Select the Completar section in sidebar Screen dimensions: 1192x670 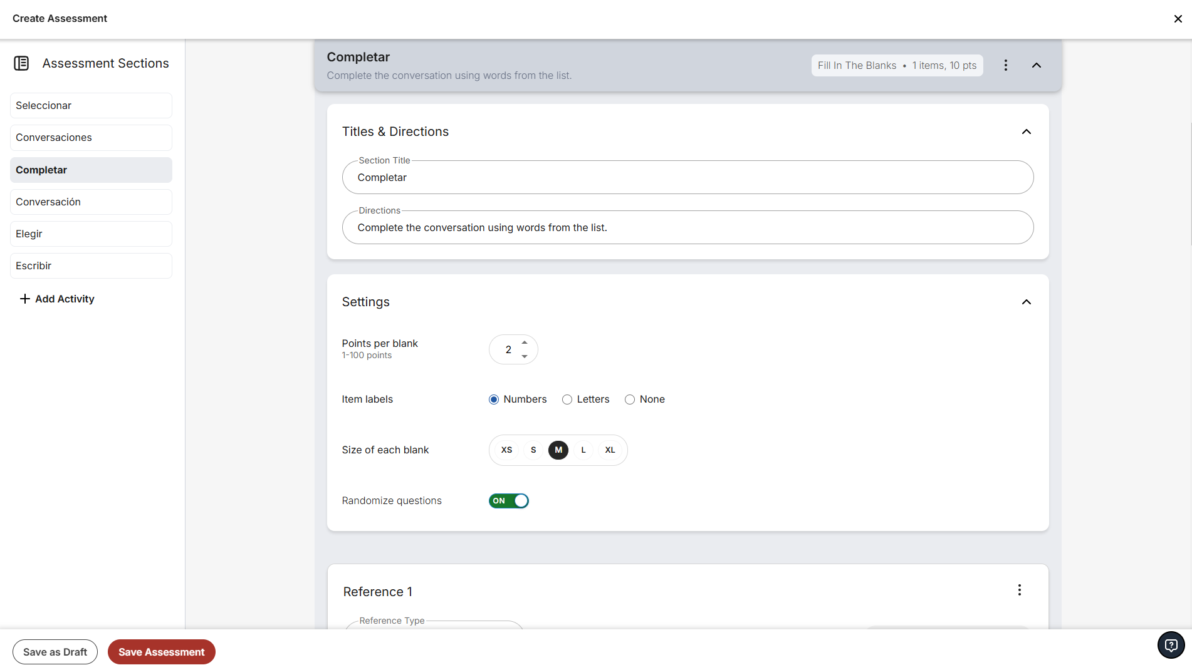91,170
